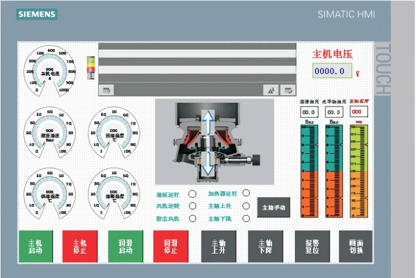Click the 风机运转 indicator lamp
Screen dimensions: 417x278
coord(192,206)
